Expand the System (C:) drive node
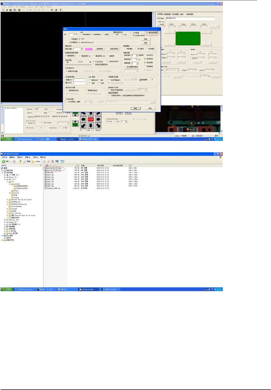The image size is (271, 390). click(5, 177)
